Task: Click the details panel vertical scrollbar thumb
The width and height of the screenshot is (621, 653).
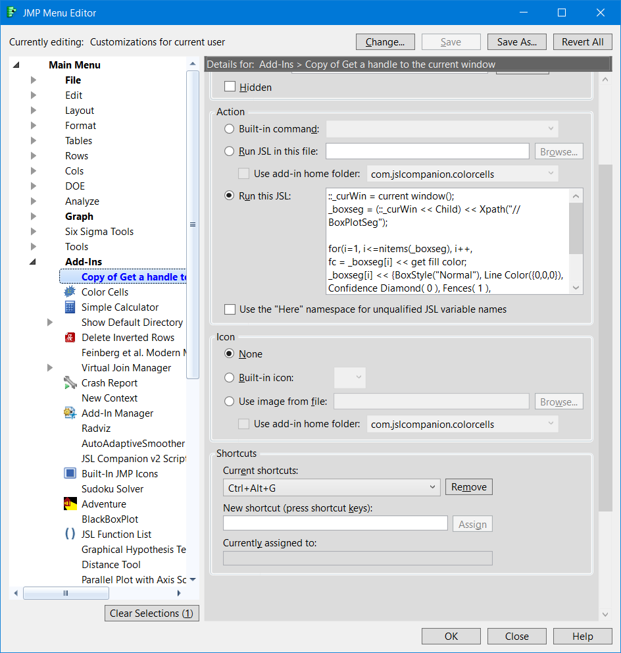Action: (606, 338)
